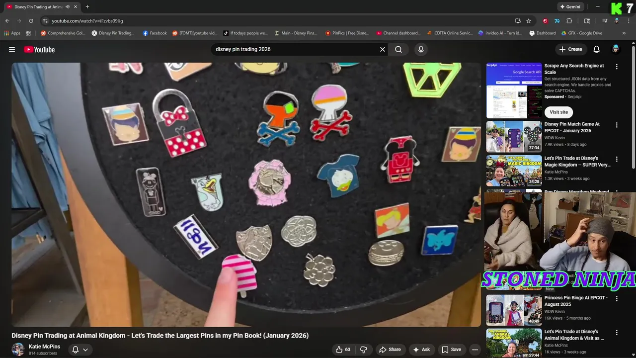Open Princess Pin Bingo thumbnail 48:49
This screenshot has width=636, height=358.
click(514, 310)
